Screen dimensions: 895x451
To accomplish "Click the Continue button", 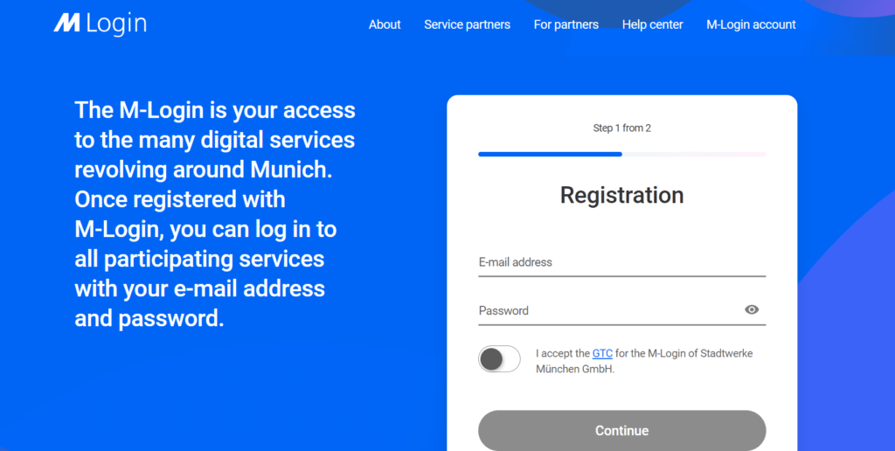I will click(x=622, y=430).
